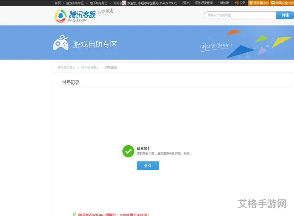The width and height of the screenshot is (294, 216).
Task: Click the 封号记录 section heading
Action: [71, 82]
